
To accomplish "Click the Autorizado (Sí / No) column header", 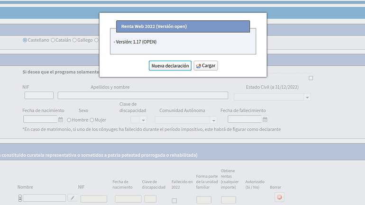I will (x=255, y=184).
